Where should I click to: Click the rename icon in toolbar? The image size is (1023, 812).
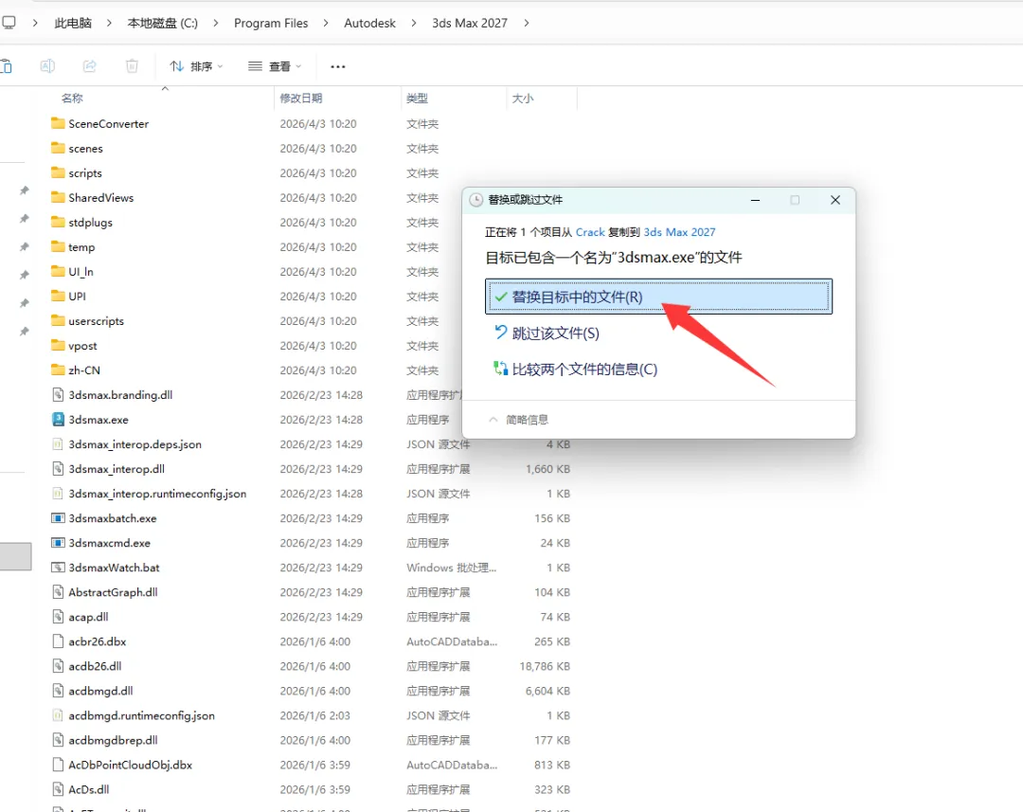click(47, 66)
